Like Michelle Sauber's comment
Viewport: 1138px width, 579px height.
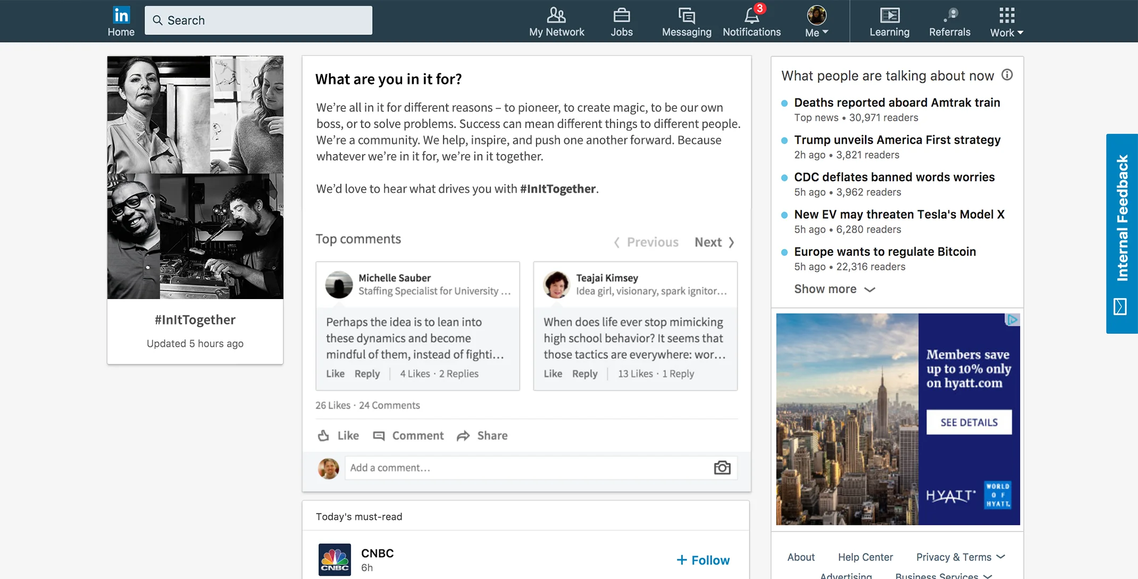click(335, 374)
